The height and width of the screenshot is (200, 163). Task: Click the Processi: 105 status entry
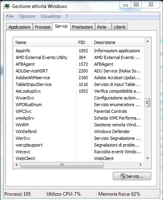17,194
